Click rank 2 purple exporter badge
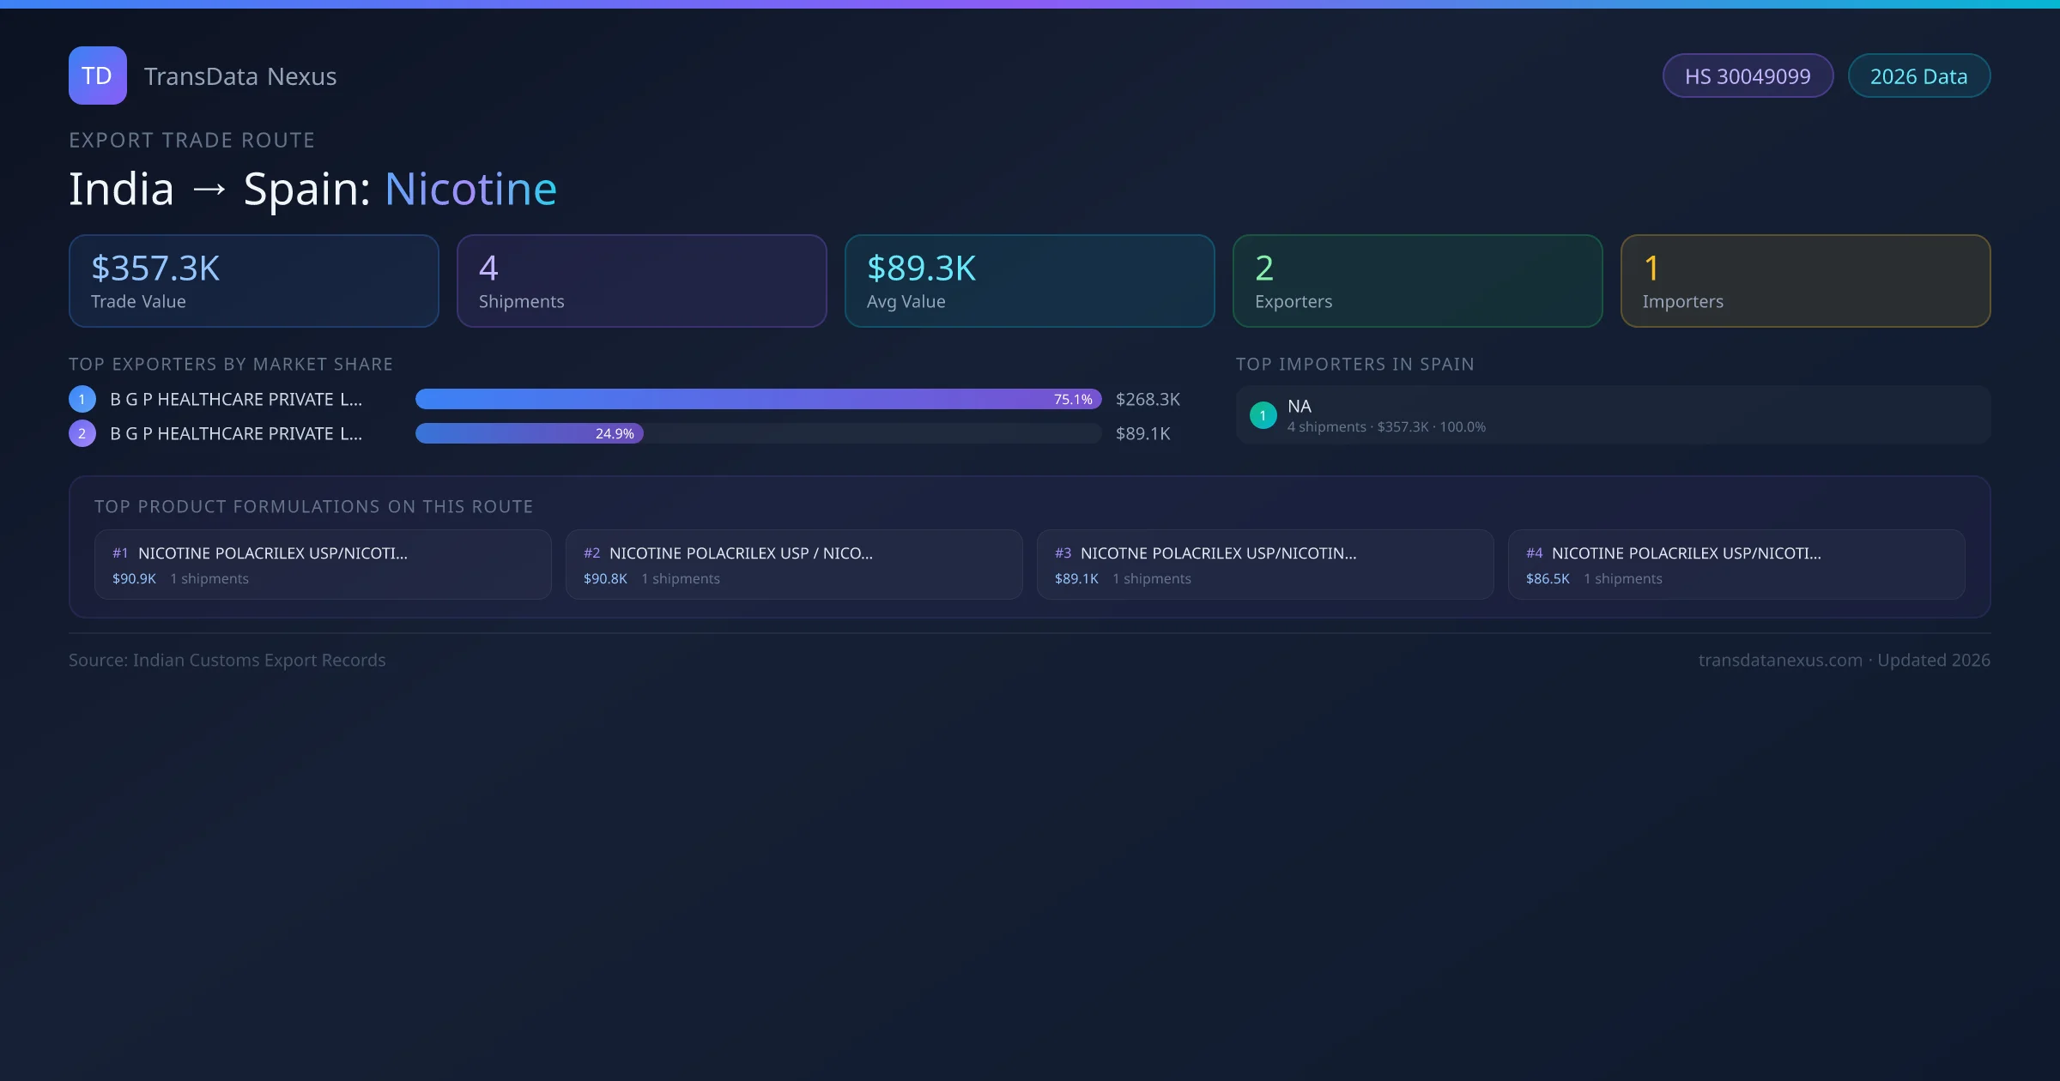Viewport: 2060px width, 1081px height. pyautogui.click(x=82, y=433)
